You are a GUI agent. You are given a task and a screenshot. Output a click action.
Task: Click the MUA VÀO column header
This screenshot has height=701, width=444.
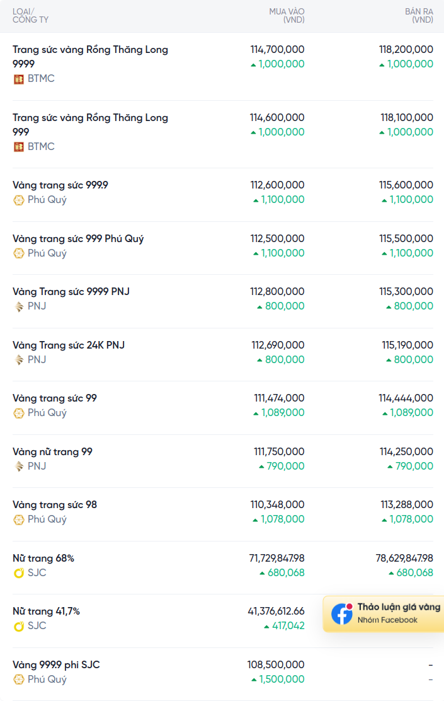pos(287,16)
